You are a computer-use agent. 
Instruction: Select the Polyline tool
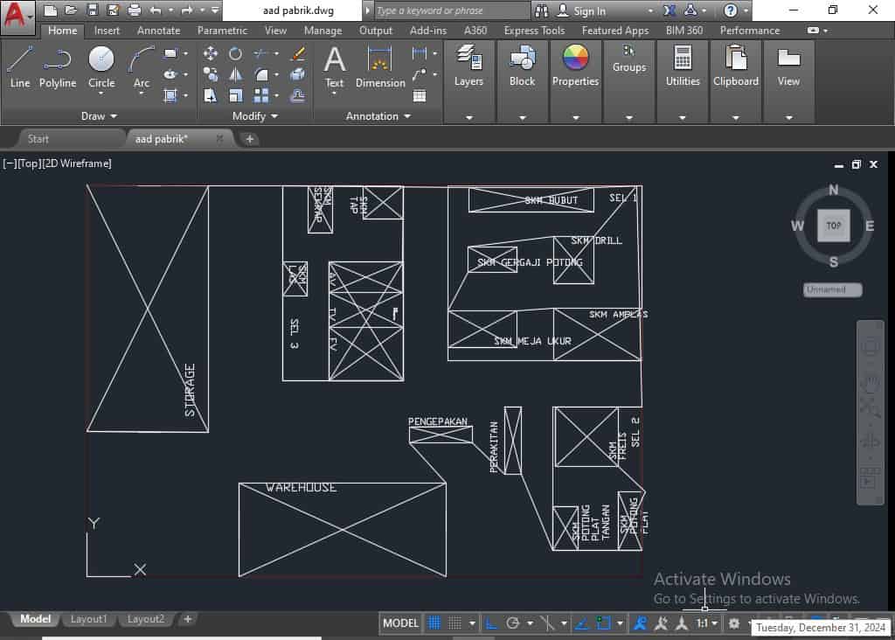[x=58, y=67]
